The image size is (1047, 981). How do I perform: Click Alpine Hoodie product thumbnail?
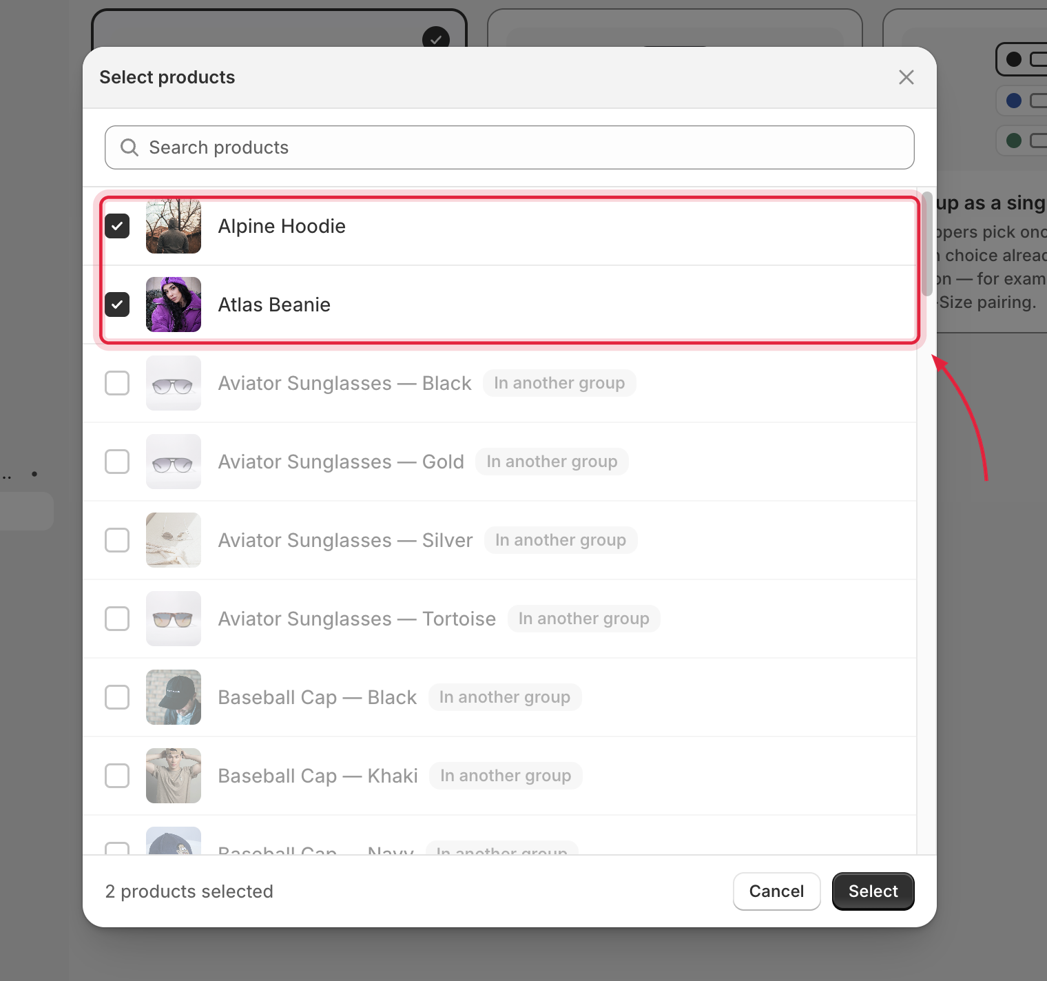click(x=174, y=226)
